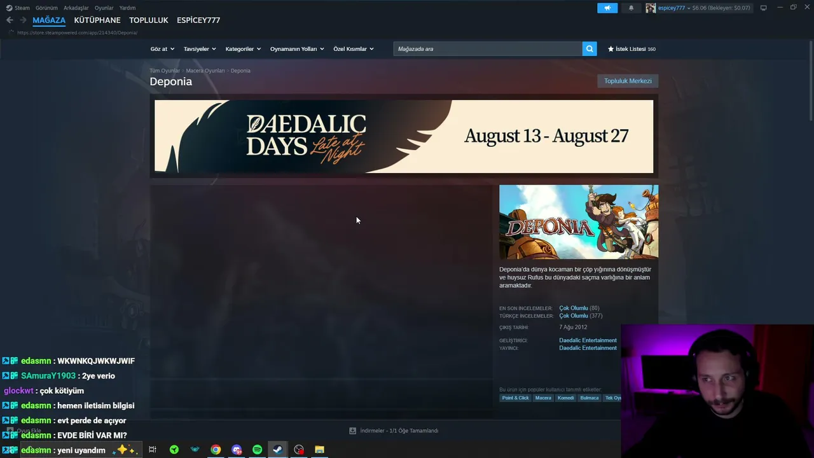This screenshot has width=814, height=458.
Task: Open the notifications bell
Action: (631, 8)
